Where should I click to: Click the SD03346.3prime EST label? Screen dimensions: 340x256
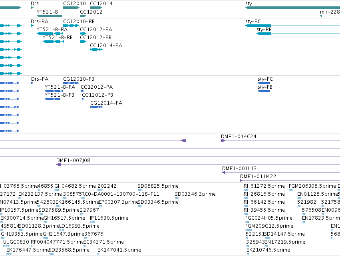tap(195, 194)
